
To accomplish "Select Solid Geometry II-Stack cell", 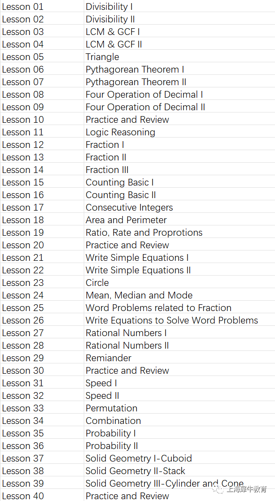I will [x=180, y=471].
